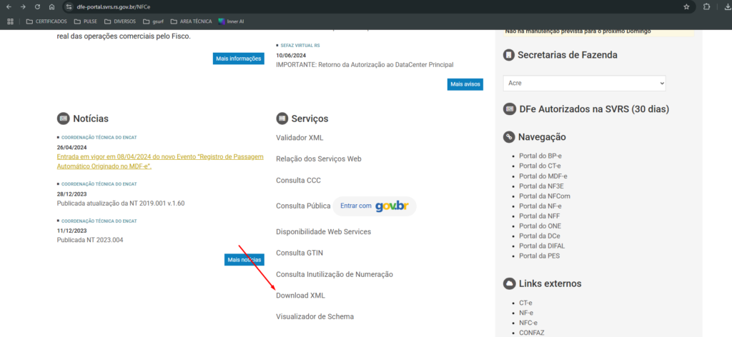Image resolution: width=732 pixels, height=337 pixels.
Task: Bookmark this page with the star icon
Action: tap(686, 6)
